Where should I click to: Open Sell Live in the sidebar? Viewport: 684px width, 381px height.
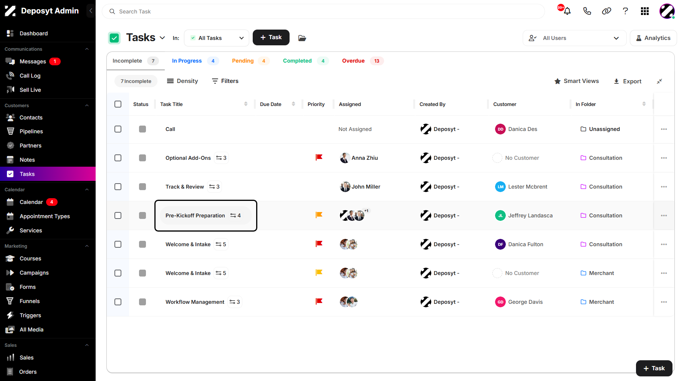coord(30,90)
